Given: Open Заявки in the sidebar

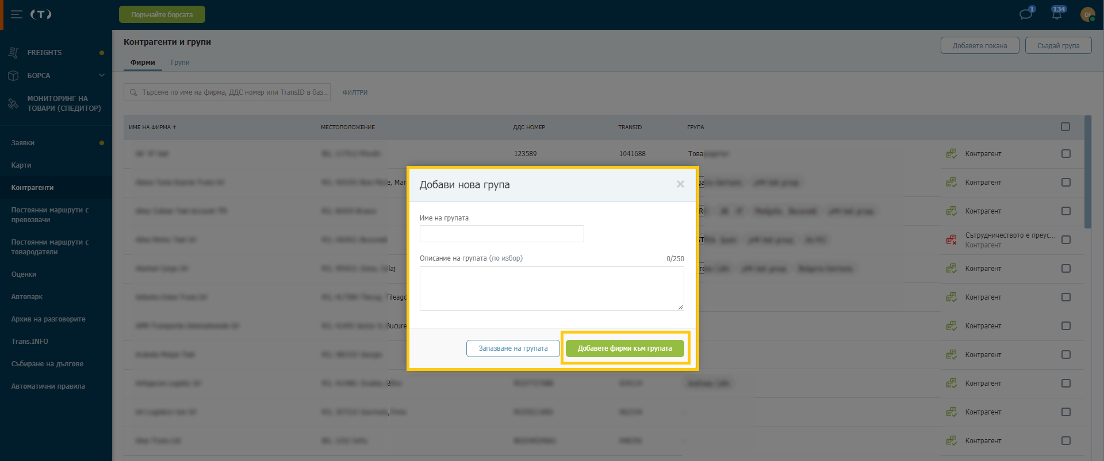Looking at the screenshot, I should tap(23, 143).
